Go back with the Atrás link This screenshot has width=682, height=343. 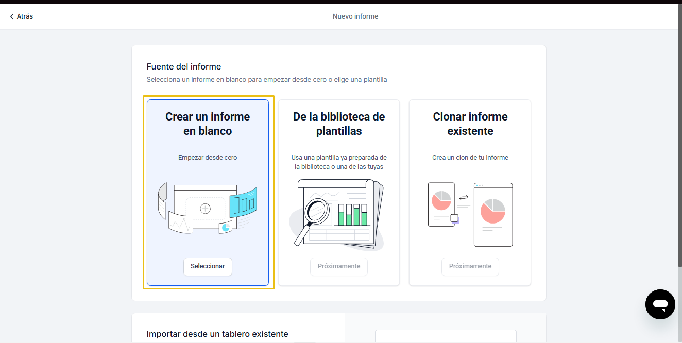click(21, 16)
